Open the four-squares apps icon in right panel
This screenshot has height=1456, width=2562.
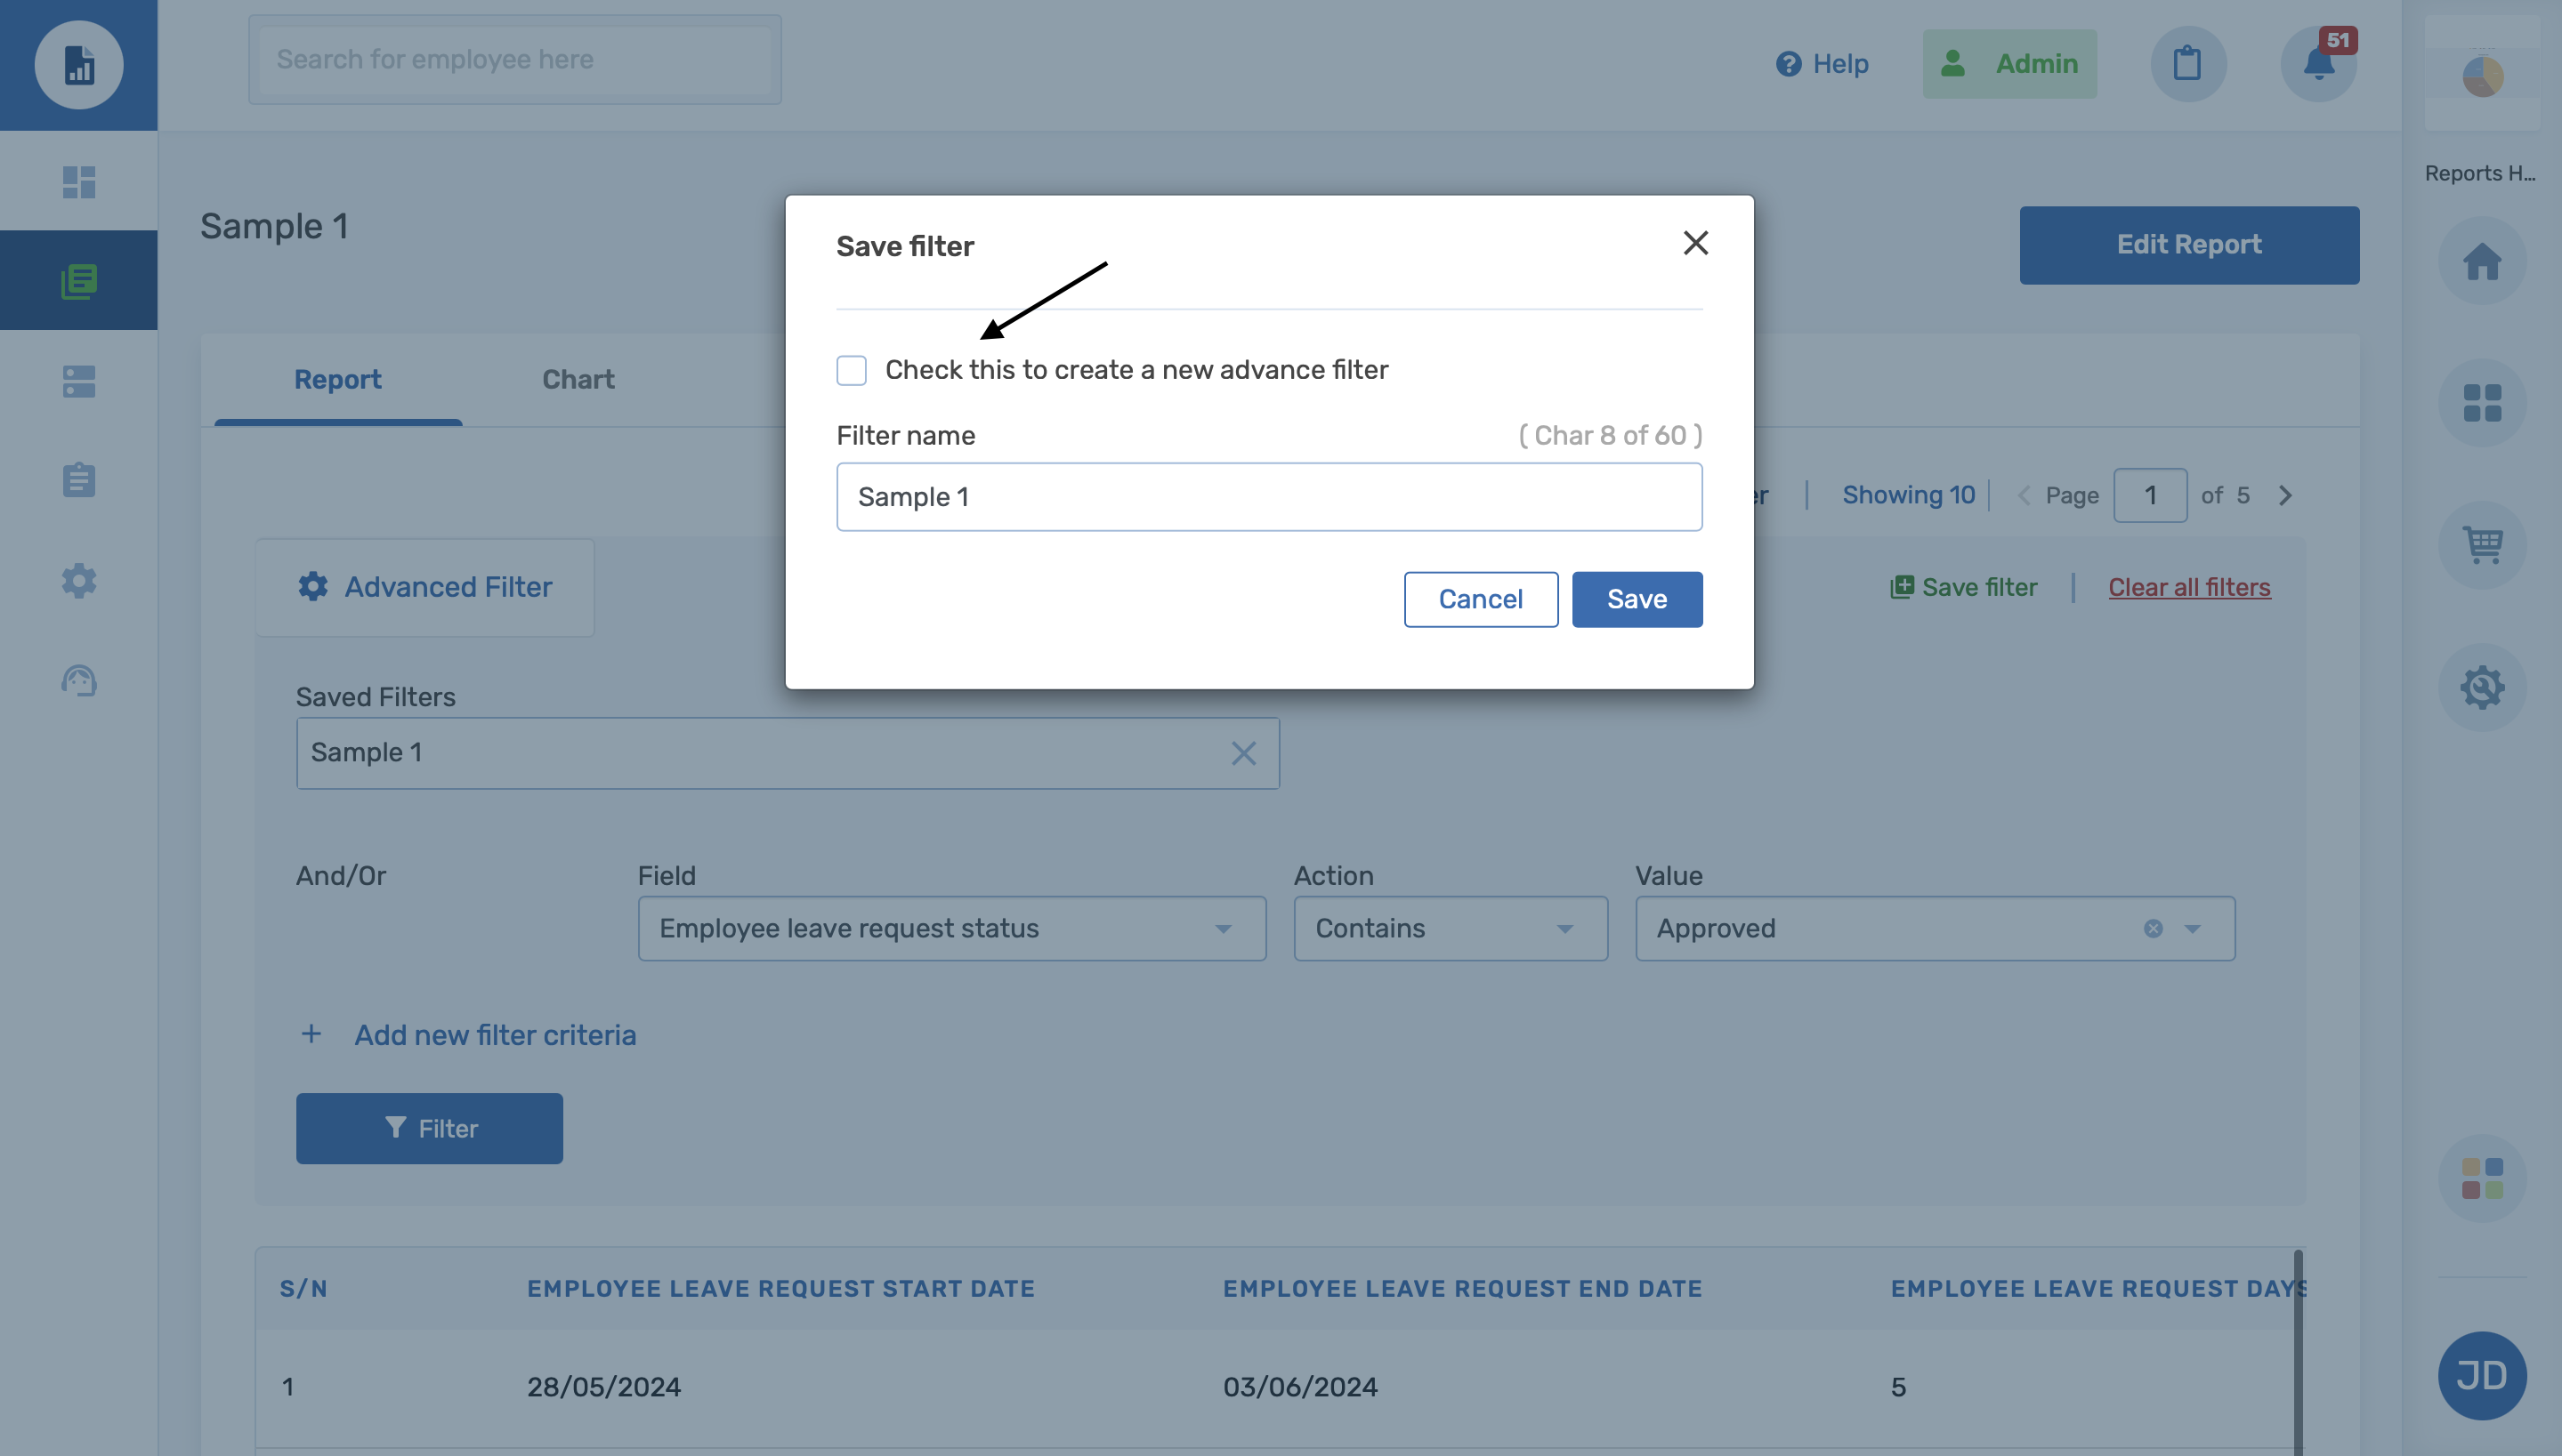click(x=2481, y=403)
